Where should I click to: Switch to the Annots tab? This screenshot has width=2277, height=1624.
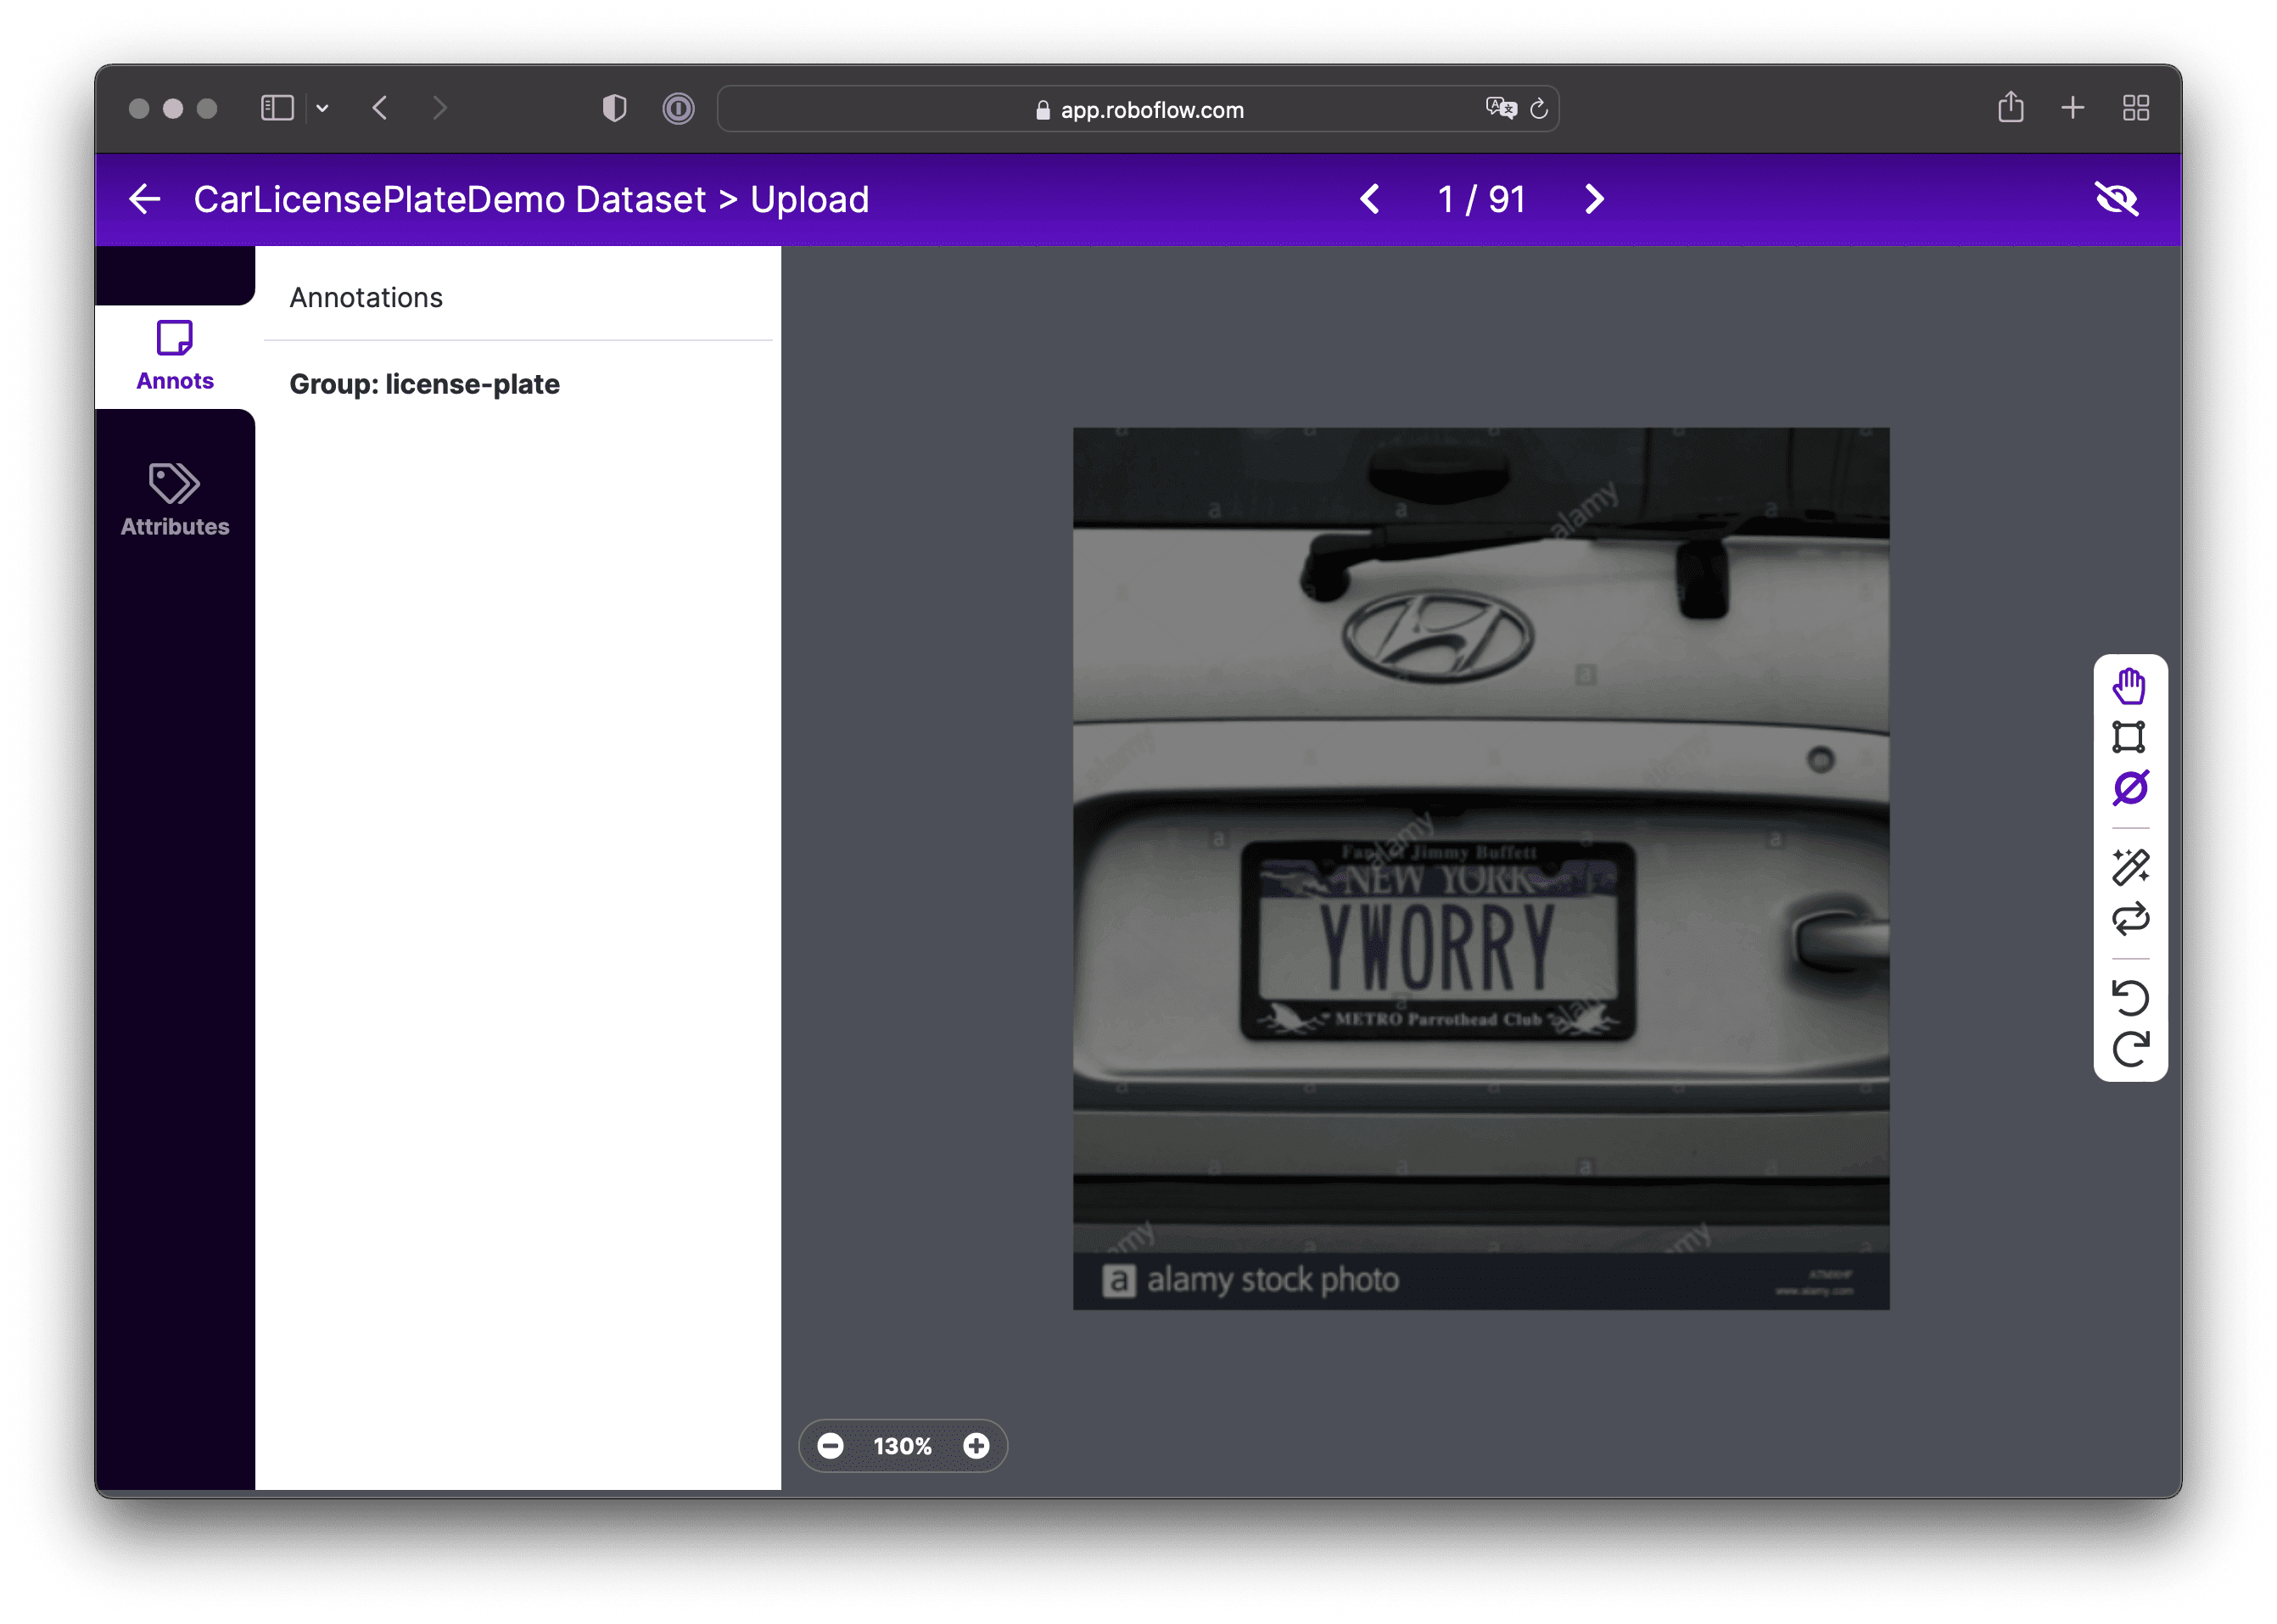175,356
